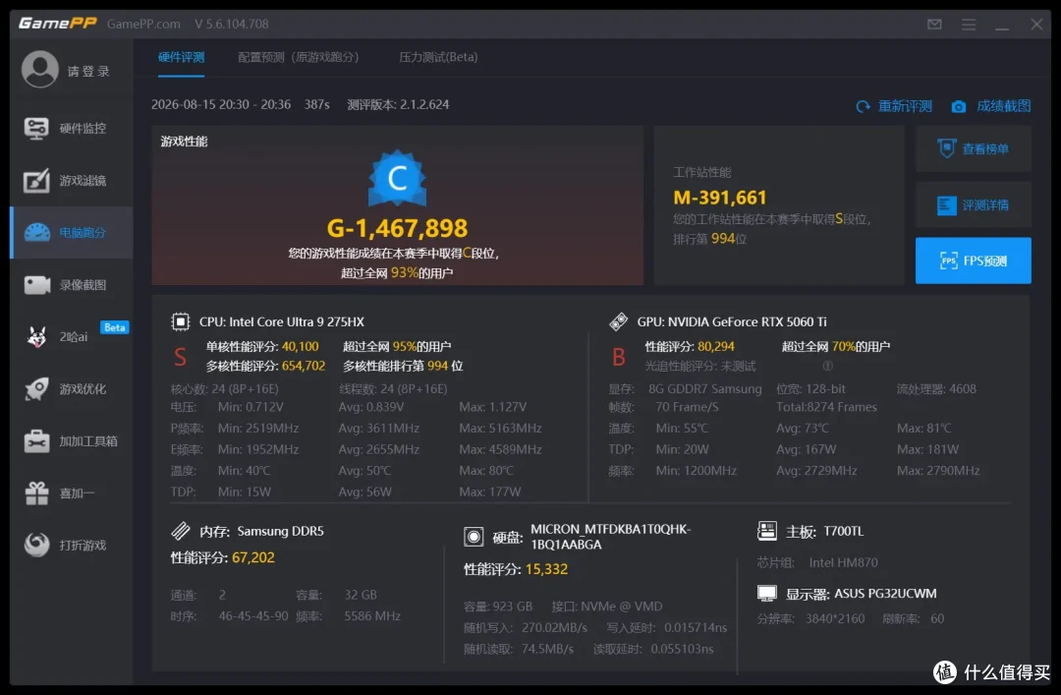
Task: Open the 喜加一 gift icon item
Action: [x=71, y=493]
